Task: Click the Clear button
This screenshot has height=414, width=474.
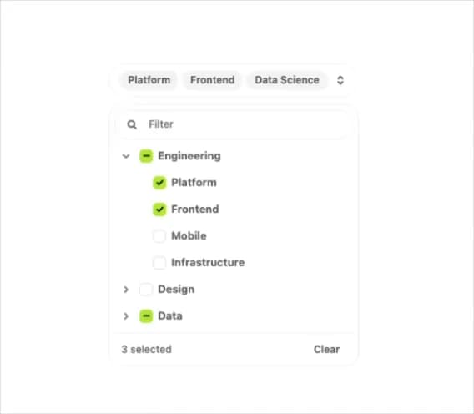Action: 326,349
